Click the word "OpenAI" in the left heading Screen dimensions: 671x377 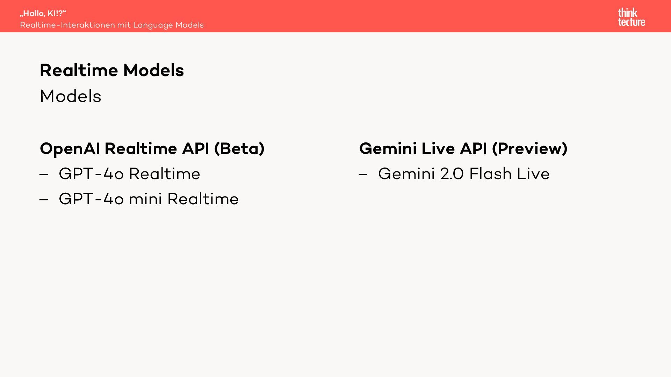click(70, 148)
